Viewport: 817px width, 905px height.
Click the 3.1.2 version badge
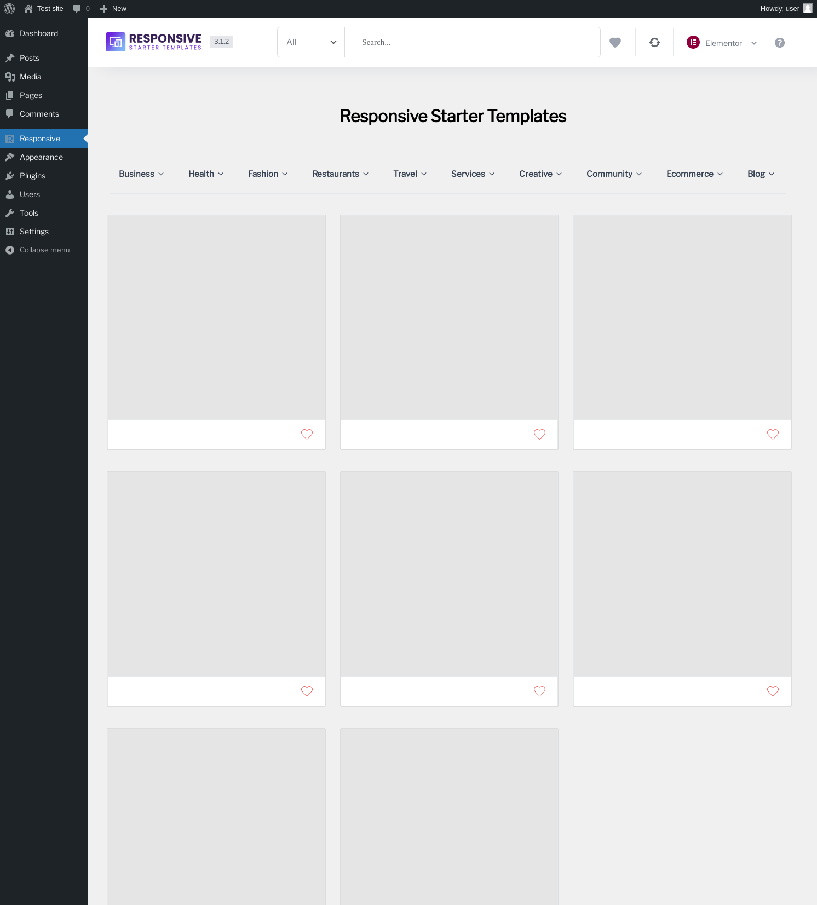coord(221,42)
